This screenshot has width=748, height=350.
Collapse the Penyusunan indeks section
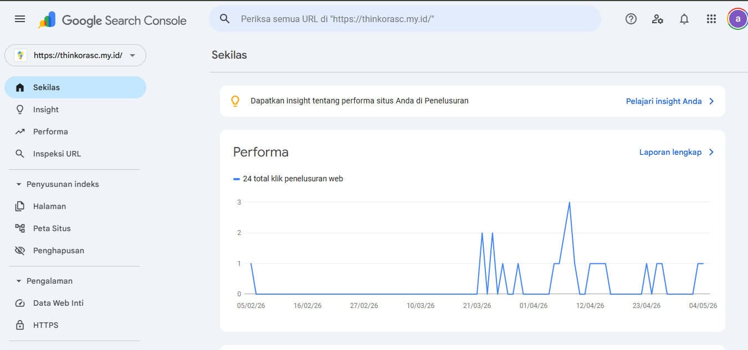(19, 184)
